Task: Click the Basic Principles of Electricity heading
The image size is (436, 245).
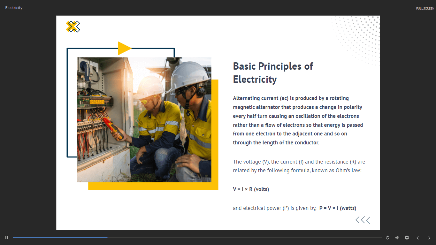Action: (273, 73)
